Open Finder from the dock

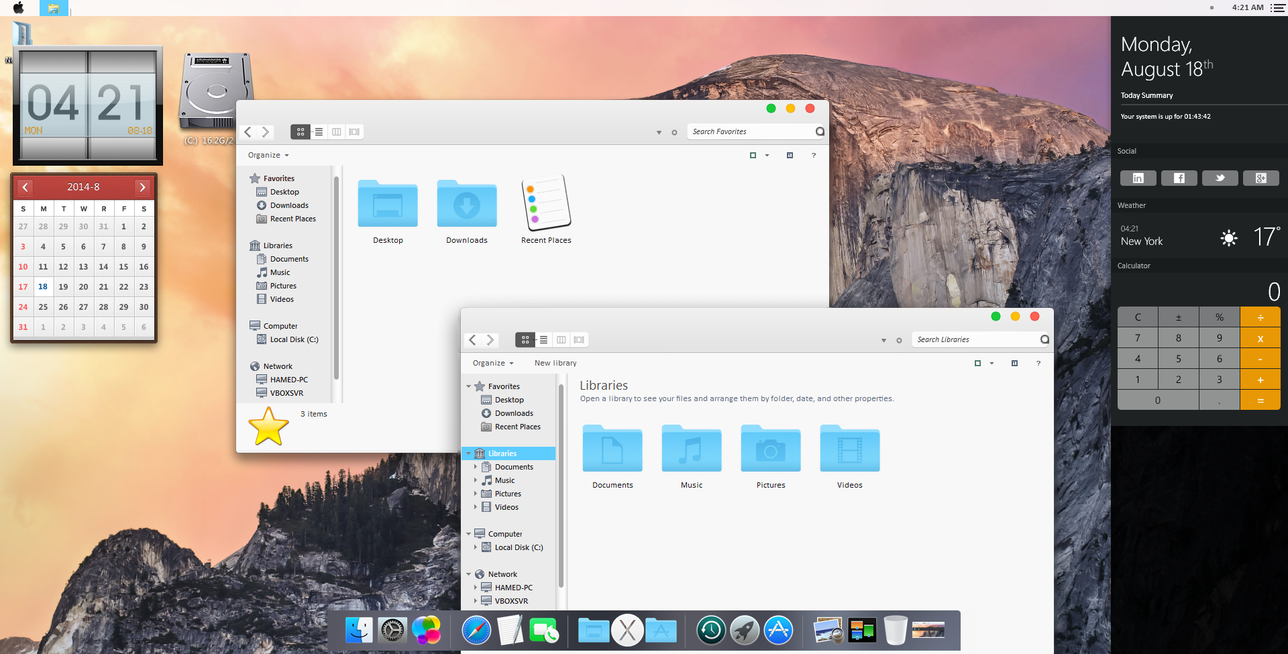pyautogui.click(x=359, y=631)
